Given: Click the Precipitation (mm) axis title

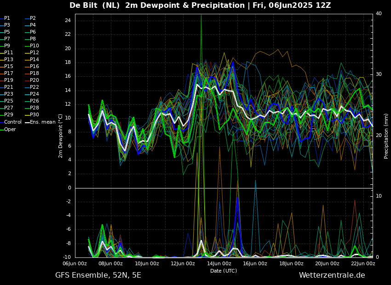Looking at the screenshot, I should point(386,136).
